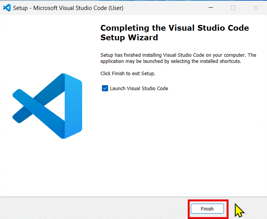The image size is (267, 219).
Task: Click the small VS Code icon in title bar
Action: click(x=7, y=8)
